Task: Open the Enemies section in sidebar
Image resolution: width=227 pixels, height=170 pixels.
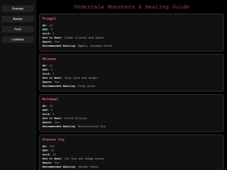Action: [x=18, y=8]
